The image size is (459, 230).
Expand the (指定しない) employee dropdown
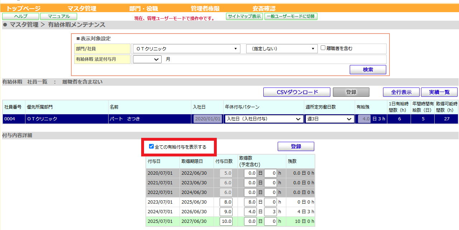click(x=282, y=49)
